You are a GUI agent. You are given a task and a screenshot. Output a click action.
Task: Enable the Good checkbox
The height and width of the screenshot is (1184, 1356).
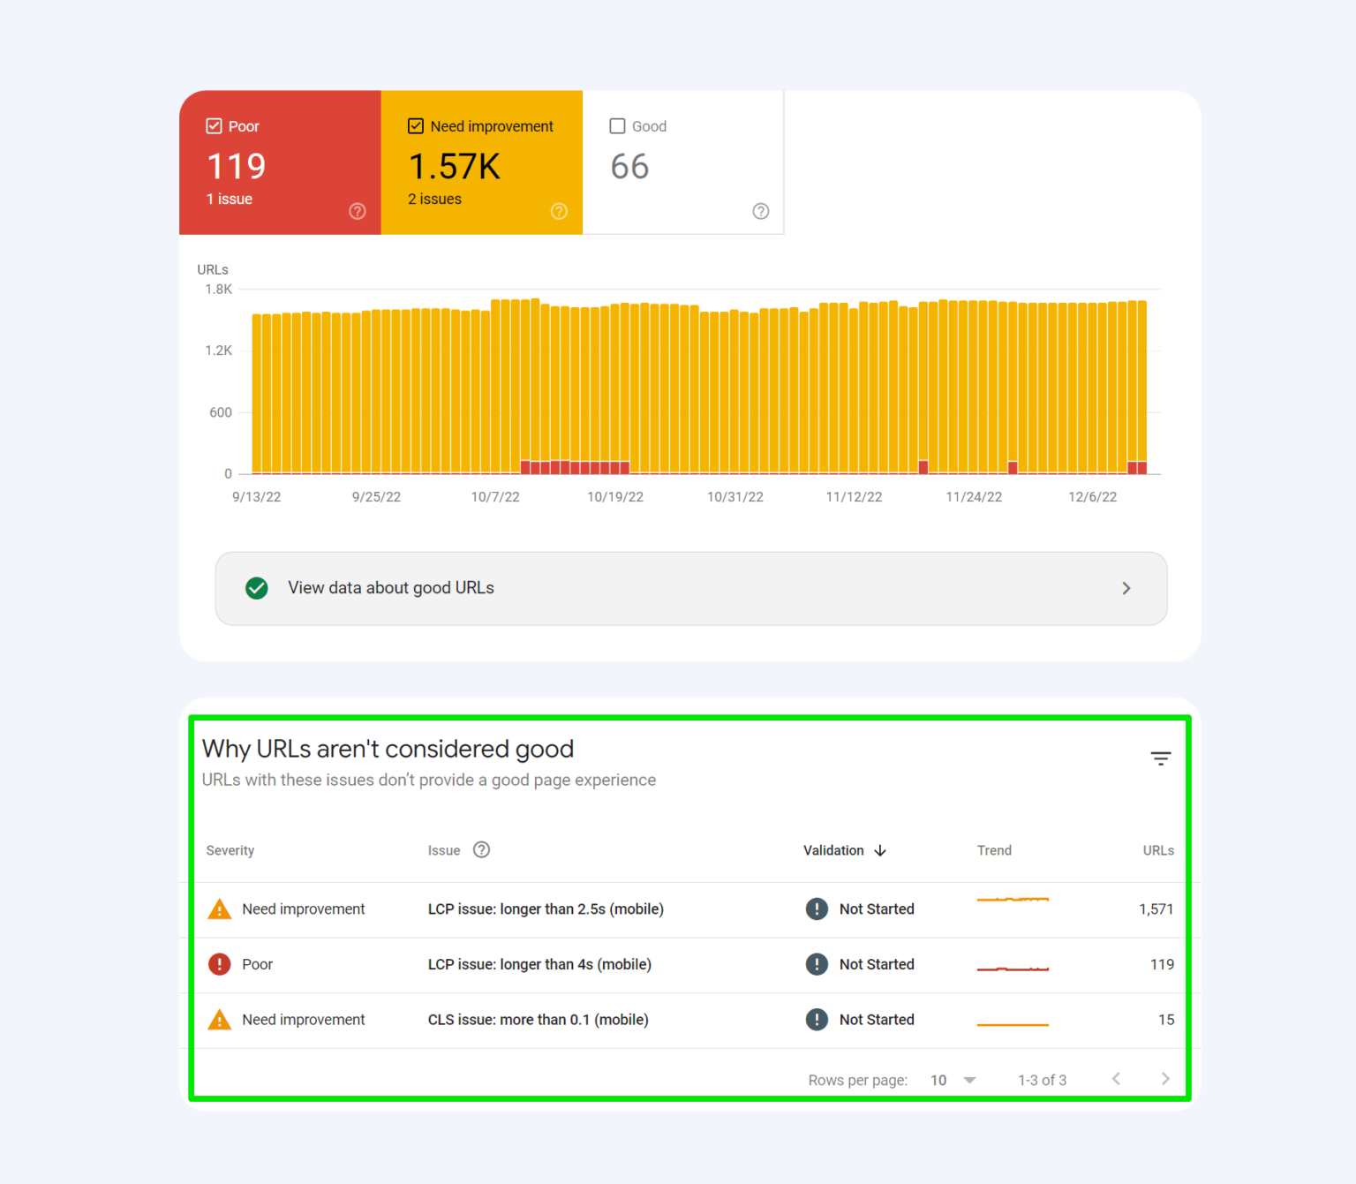coord(617,125)
